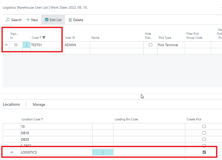Click the Search magnifier icon

pyautogui.click(x=8, y=20)
